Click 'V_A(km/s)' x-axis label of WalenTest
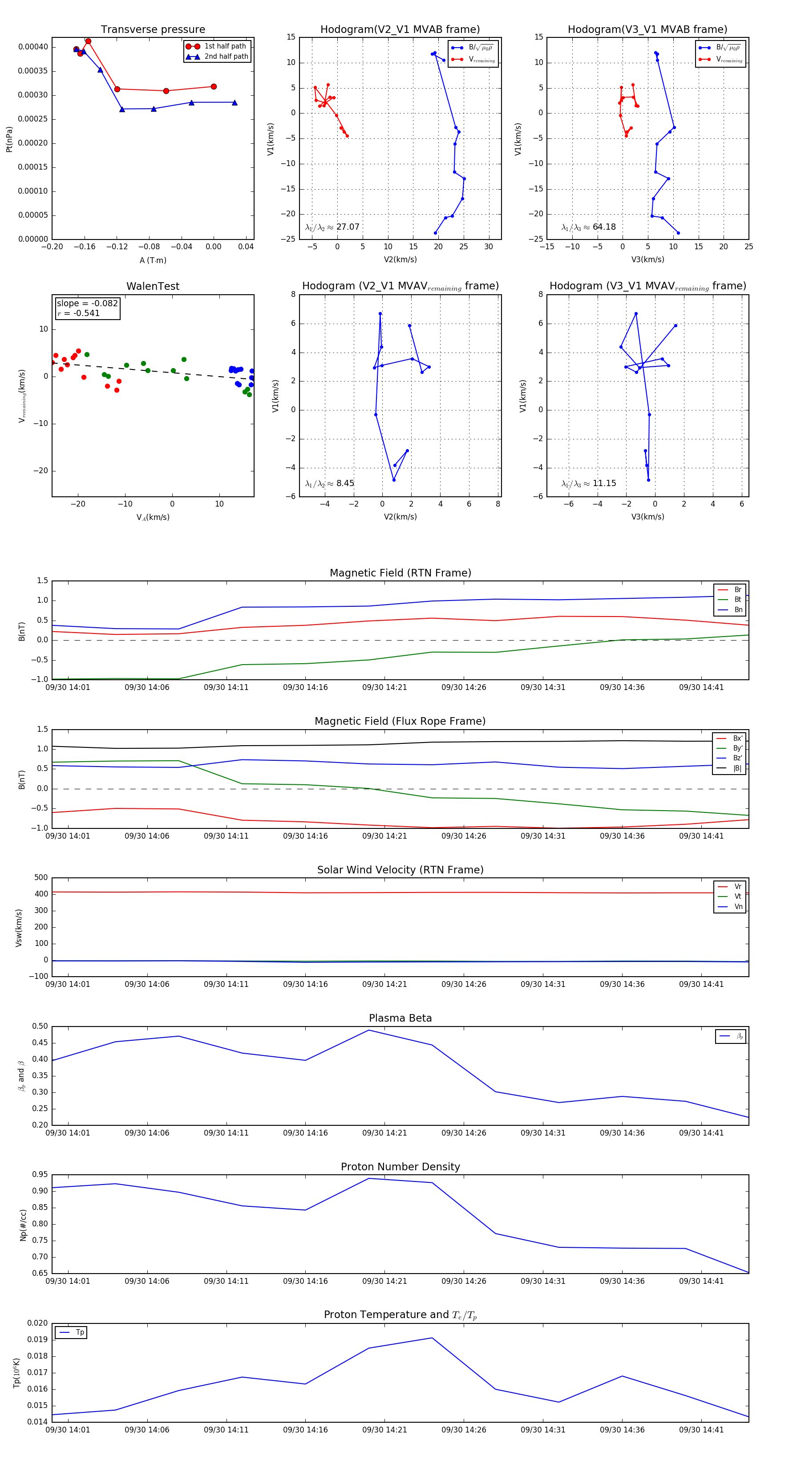The image size is (801, 1469). tap(153, 518)
